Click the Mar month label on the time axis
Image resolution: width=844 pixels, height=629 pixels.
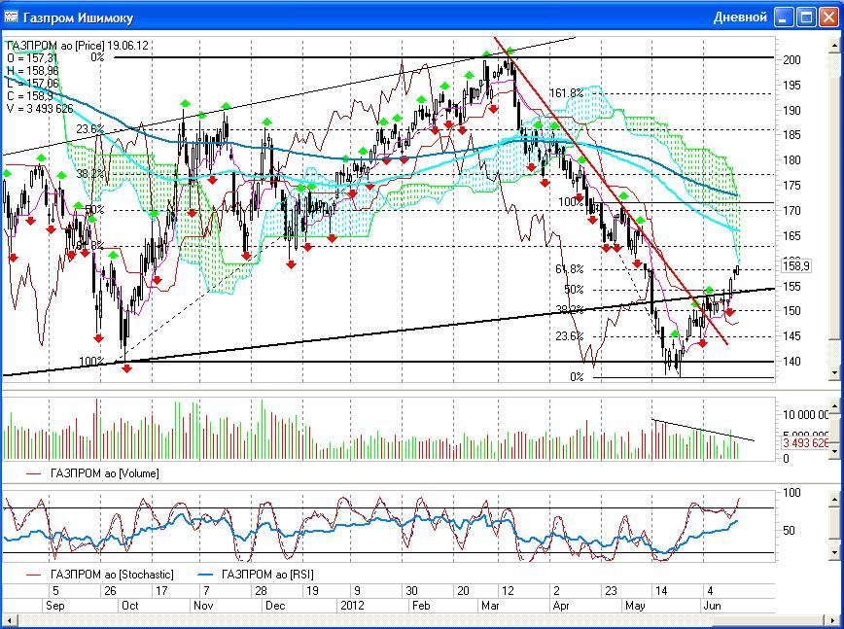coord(491,606)
